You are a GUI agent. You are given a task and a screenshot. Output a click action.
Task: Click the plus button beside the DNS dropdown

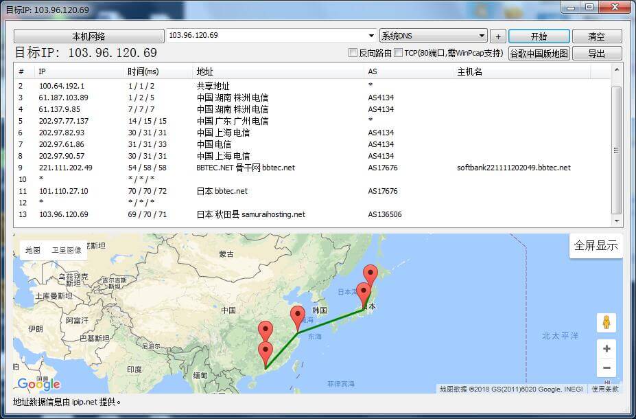[x=498, y=36]
